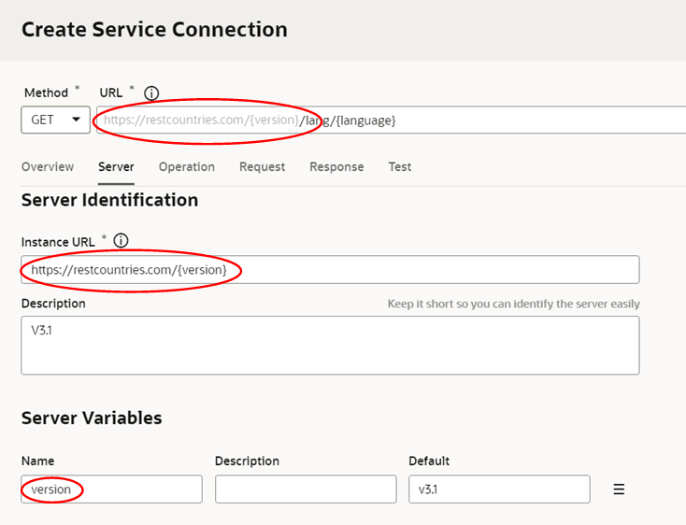
Task: Click the Server Variables heading
Action: [x=92, y=419]
